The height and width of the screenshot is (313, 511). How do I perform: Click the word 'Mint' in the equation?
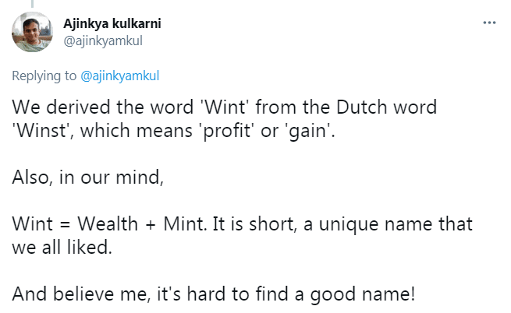click(x=179, y=224)
